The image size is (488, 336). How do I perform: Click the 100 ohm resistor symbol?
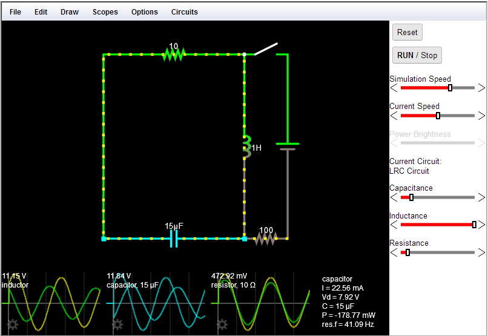tap(265, 239)
